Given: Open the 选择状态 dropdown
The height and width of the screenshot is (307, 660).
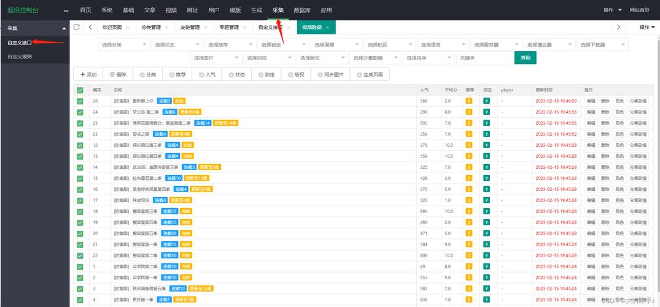Looking at the screenshot, I should tap(177, 45).
